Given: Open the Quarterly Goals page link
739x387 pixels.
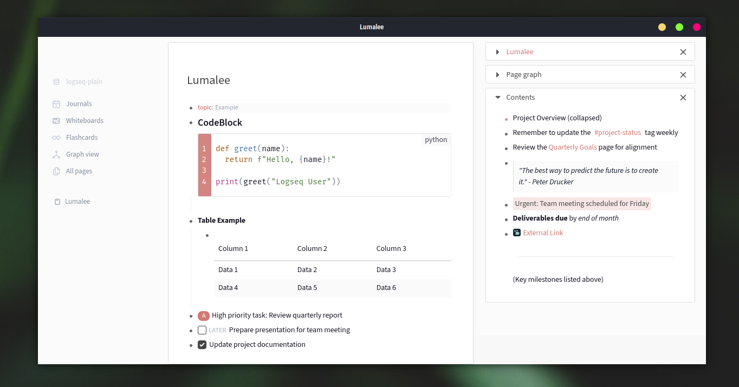Looking at the screenshot, I should pos(573,147).
